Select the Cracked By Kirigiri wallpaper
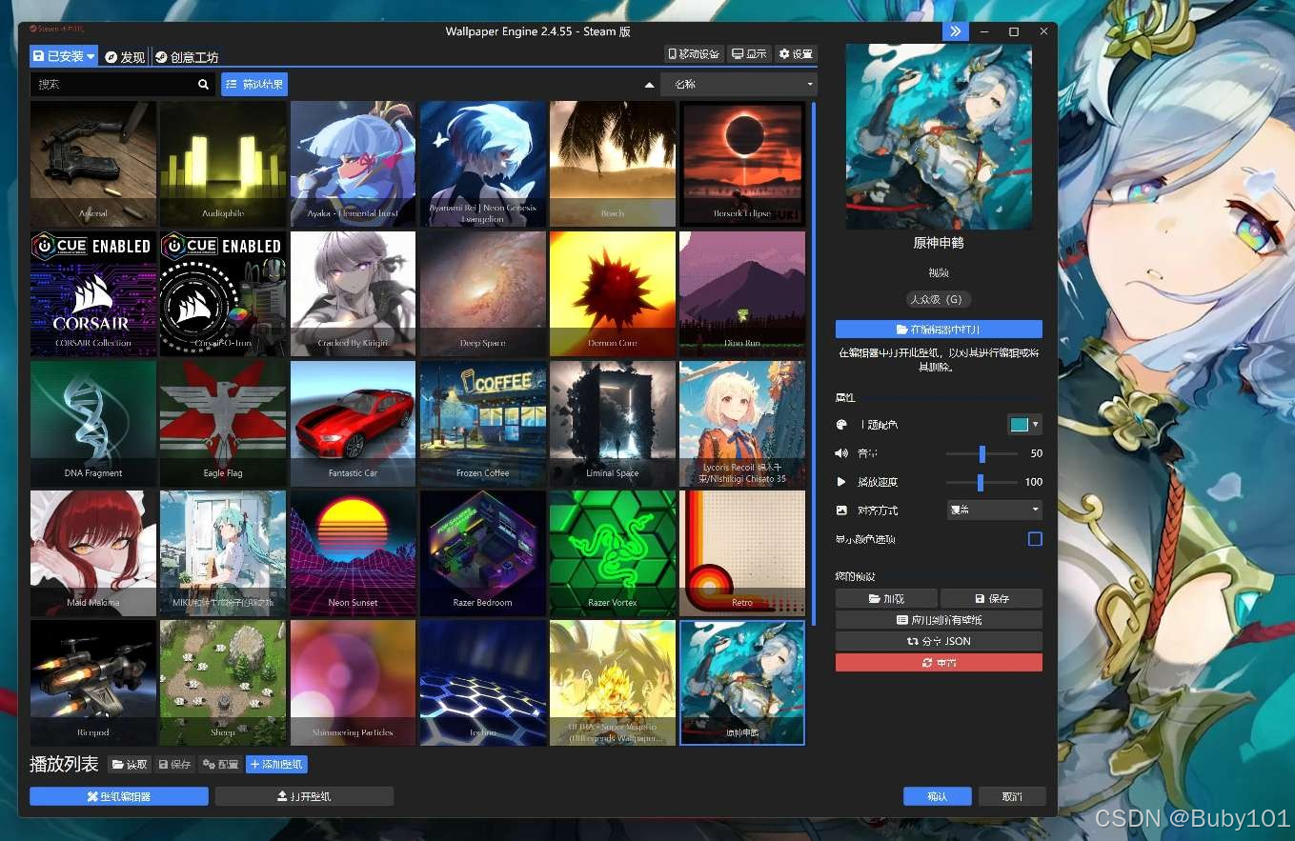 [x=353, y=293]
